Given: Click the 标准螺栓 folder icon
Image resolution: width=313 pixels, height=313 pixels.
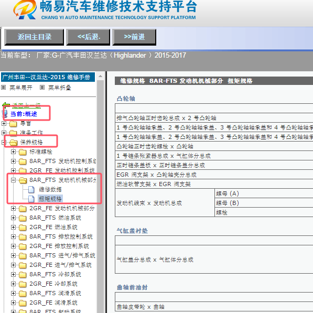Looking at the screenshot, I should coord(23,152).
